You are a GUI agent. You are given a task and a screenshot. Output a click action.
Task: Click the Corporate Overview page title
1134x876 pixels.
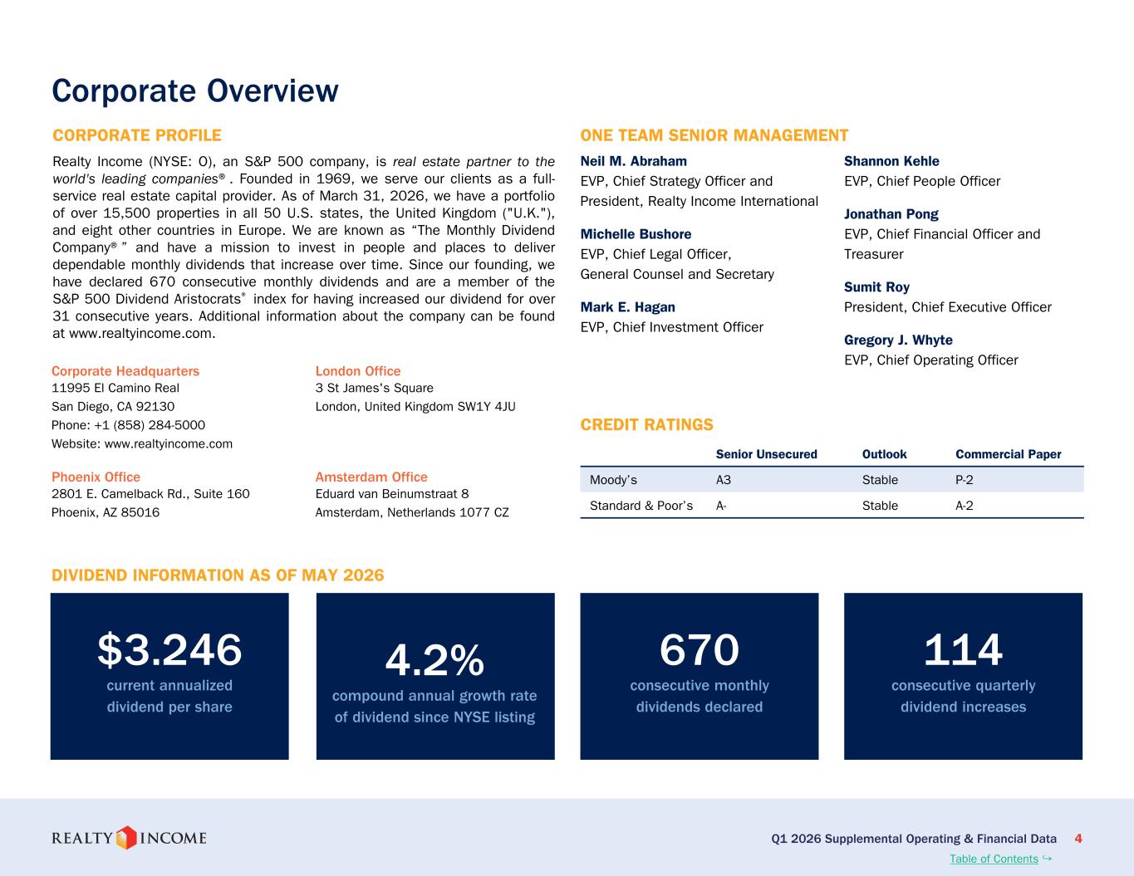pyautogui.click(x=195, y=91)
